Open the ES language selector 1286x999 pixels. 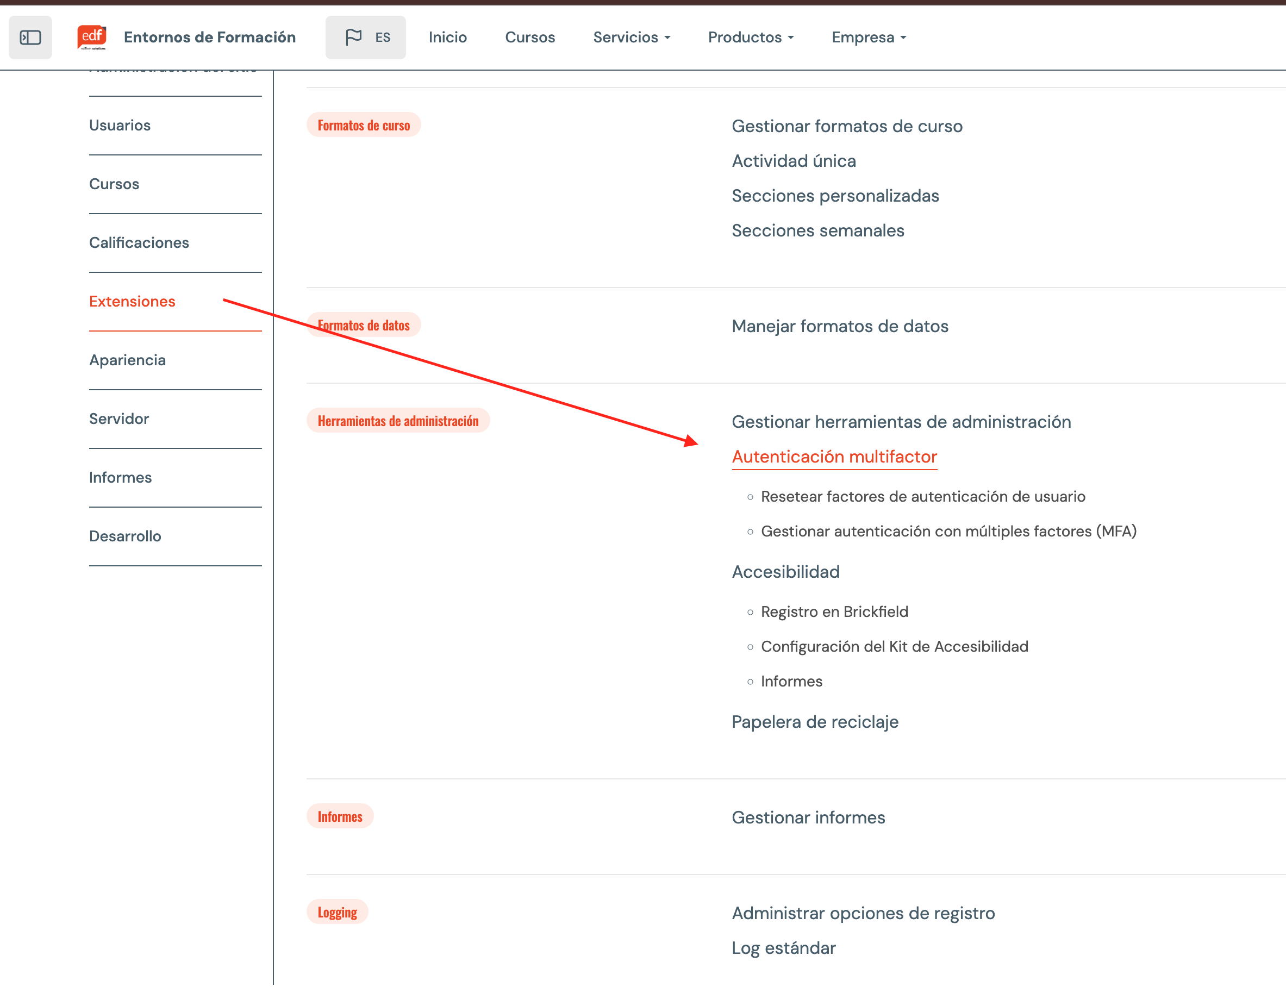366,37
